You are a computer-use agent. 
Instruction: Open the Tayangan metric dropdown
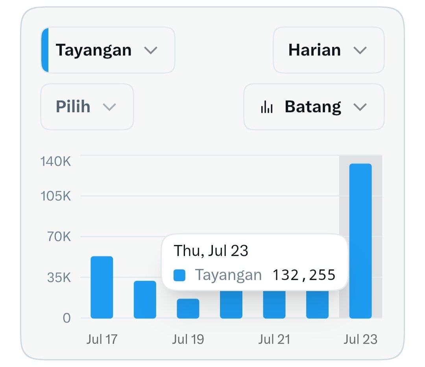108,50
